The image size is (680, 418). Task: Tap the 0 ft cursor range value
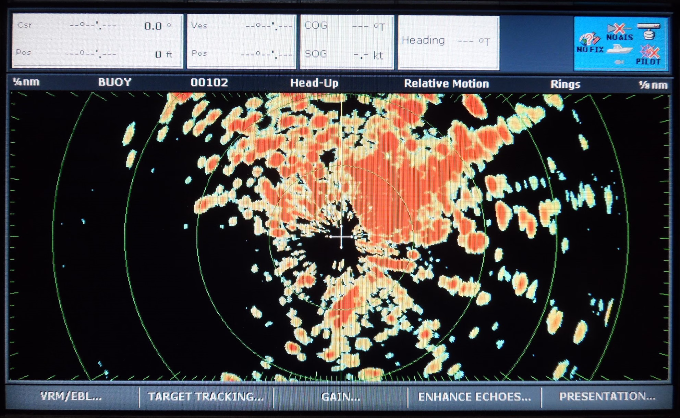tap(163, 54)
